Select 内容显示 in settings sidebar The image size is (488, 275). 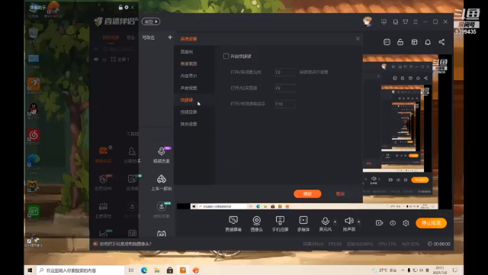pyautogui.click(x=188, y=76)
